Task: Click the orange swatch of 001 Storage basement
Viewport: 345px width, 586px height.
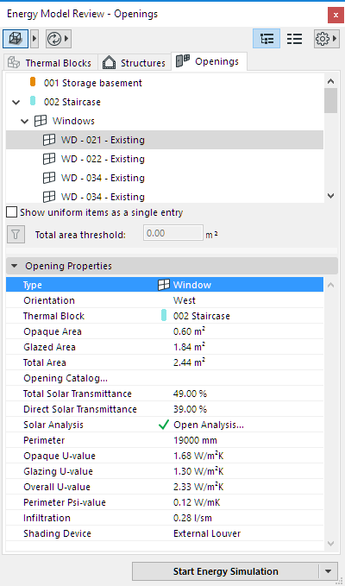Action: [33, 82]
